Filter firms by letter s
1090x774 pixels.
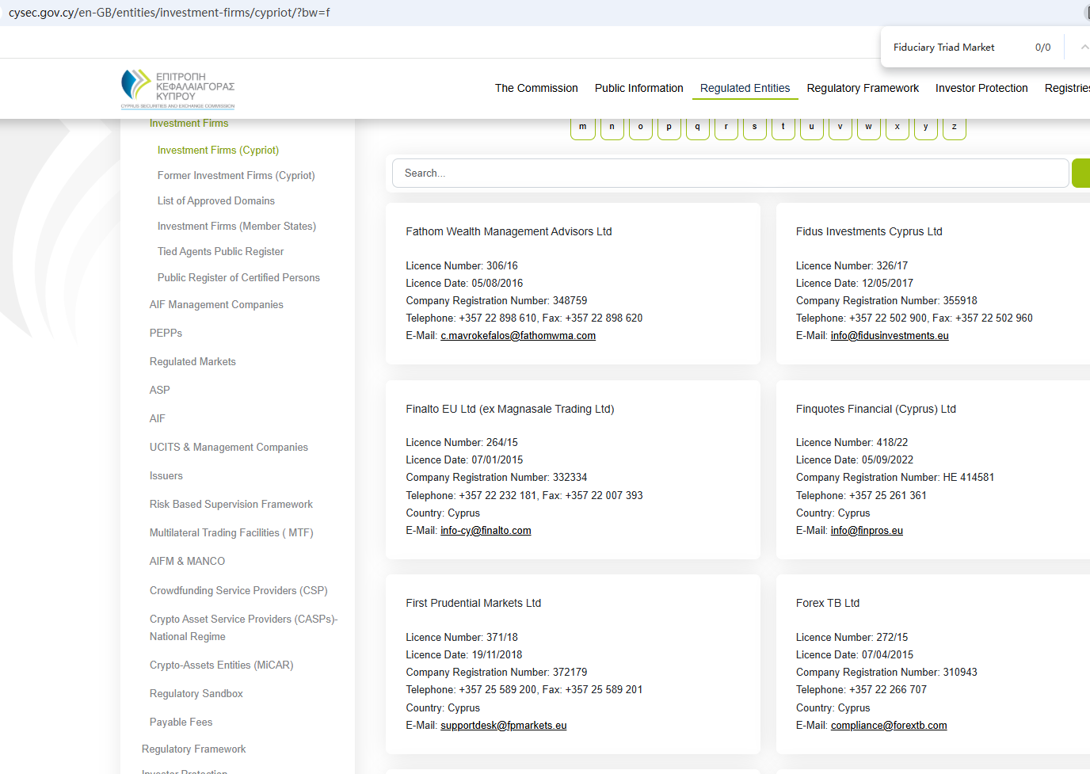[754, 127]
